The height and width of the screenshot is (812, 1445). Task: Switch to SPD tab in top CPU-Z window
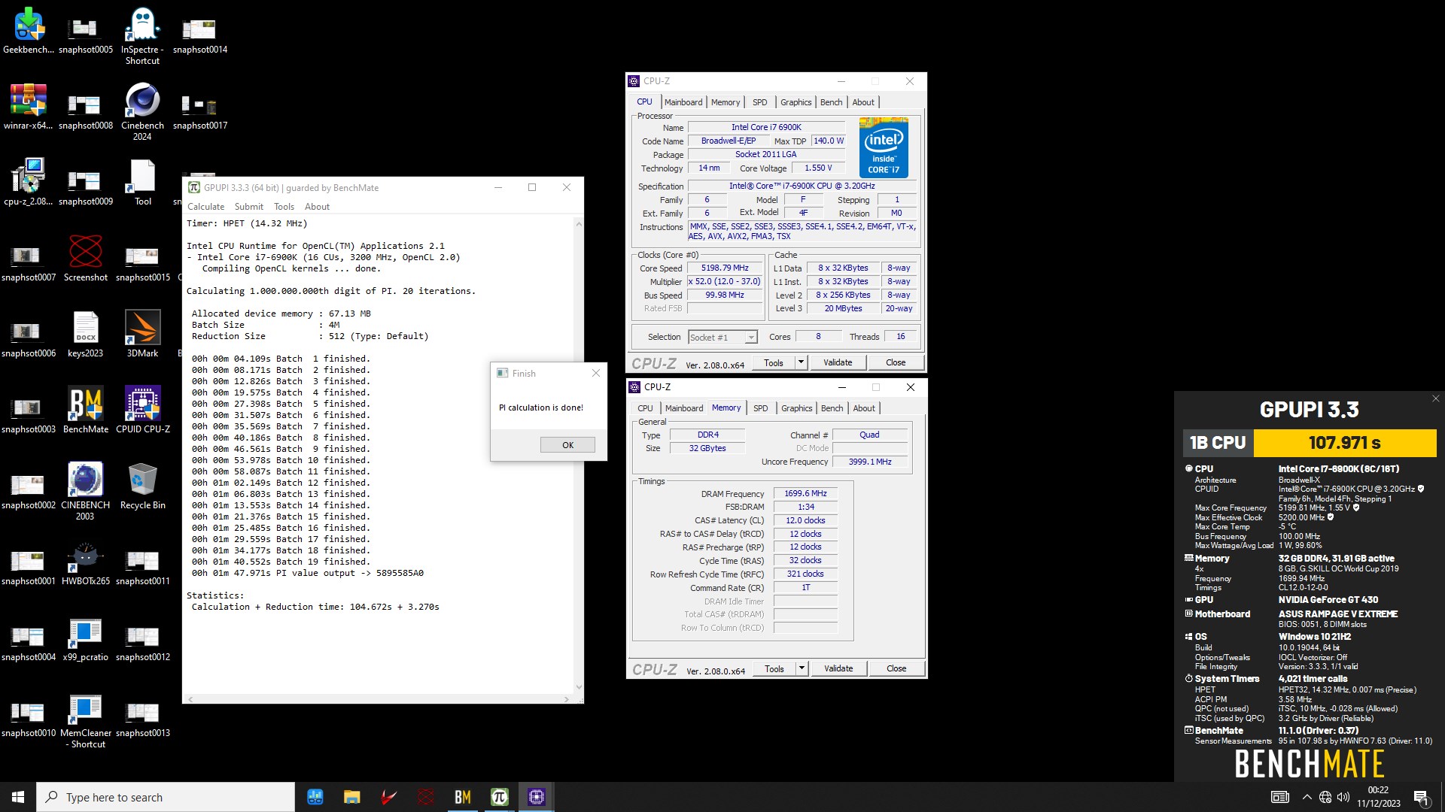pos(760,102)
